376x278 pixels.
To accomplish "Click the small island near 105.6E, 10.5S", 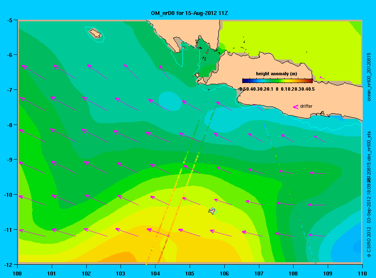I will click(x=212, y=210).
